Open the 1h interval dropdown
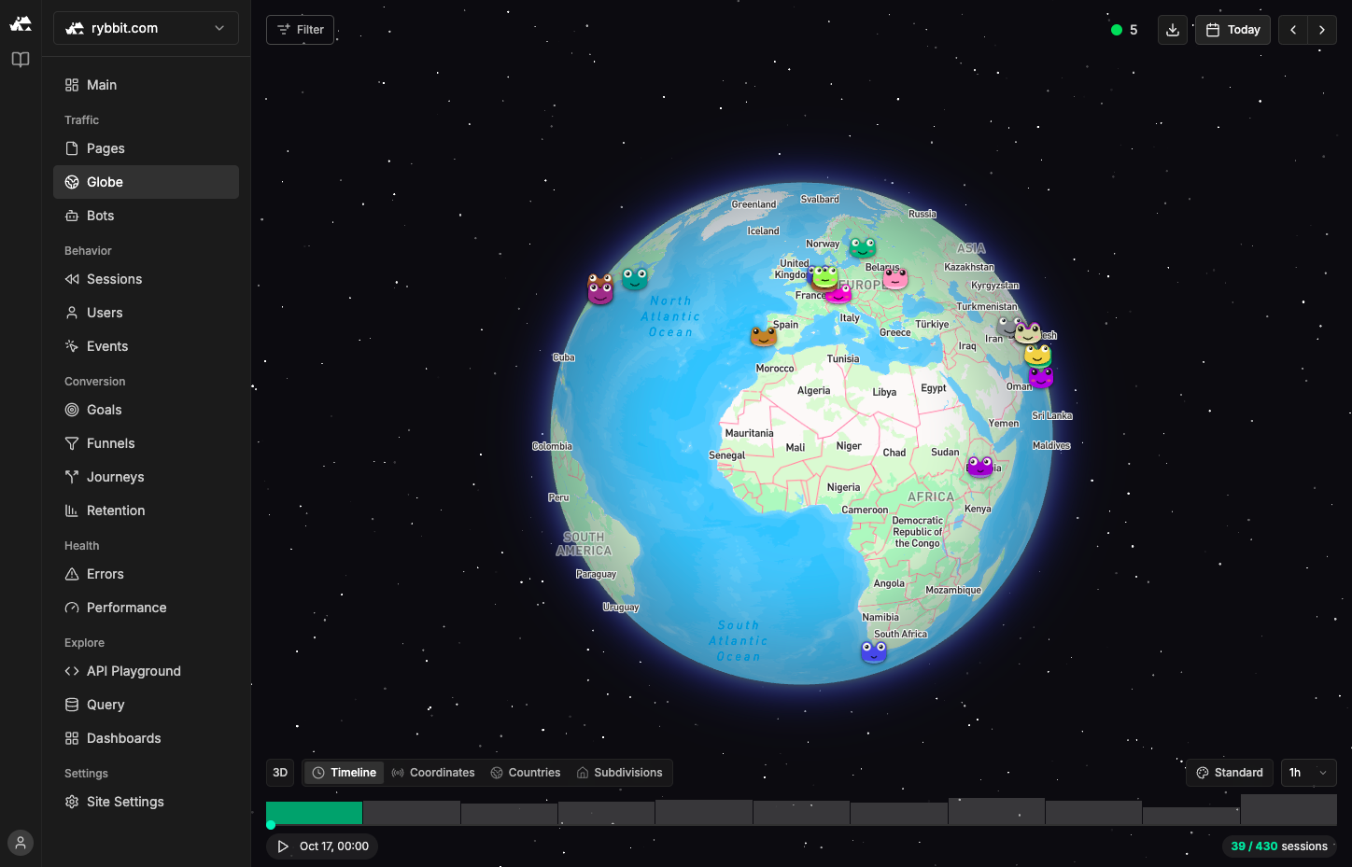 [1308, 773]
